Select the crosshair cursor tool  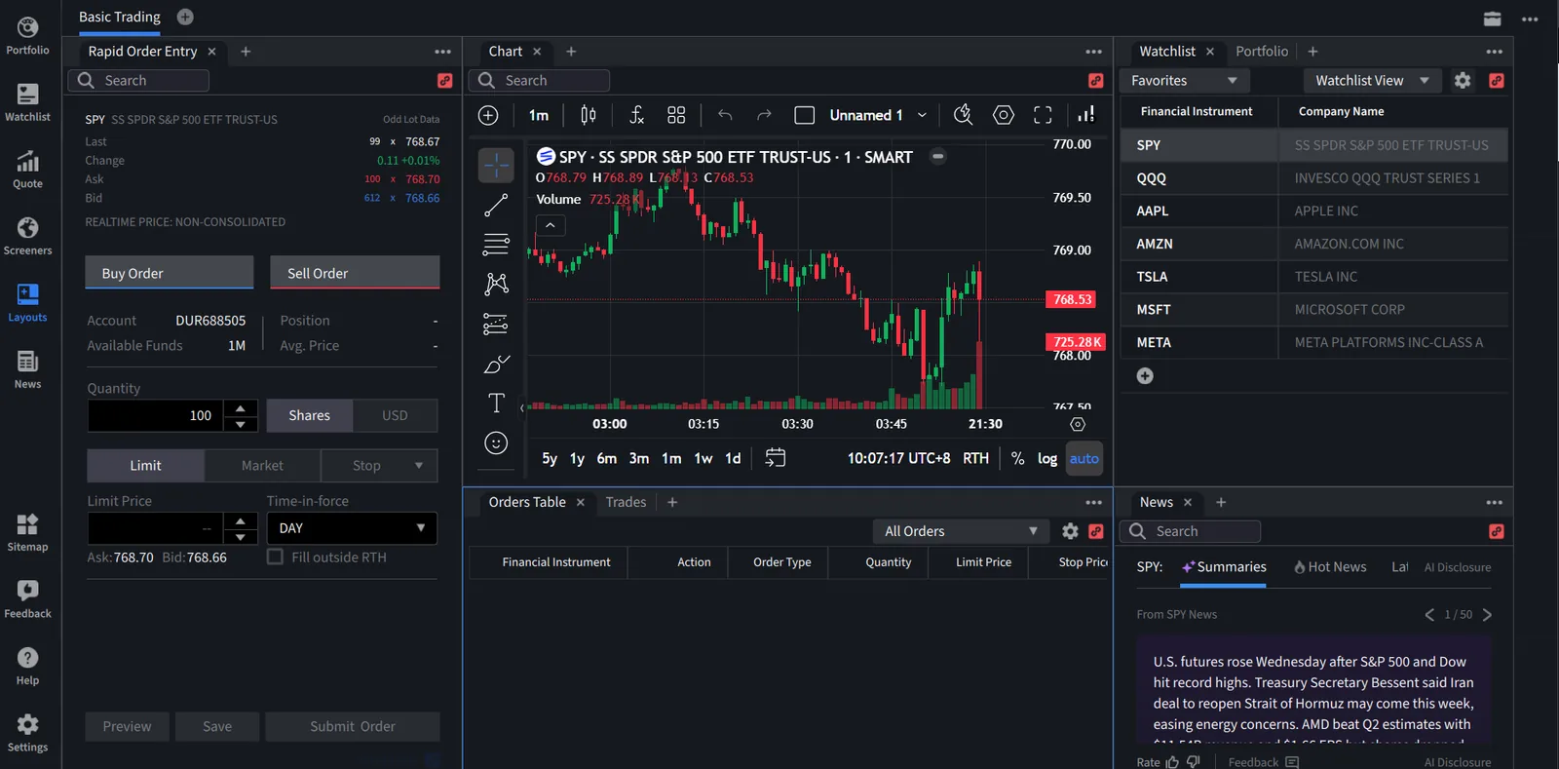pos(496,165)
